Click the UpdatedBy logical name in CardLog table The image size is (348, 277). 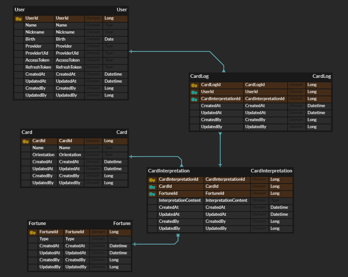(x=221, y=127)
